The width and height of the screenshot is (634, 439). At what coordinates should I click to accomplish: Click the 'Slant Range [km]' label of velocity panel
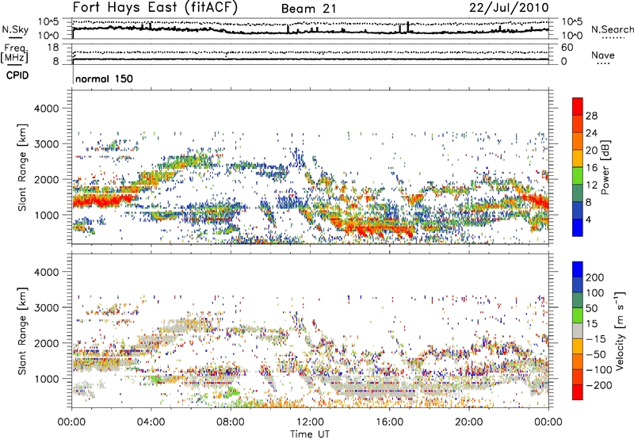point(22,331)
